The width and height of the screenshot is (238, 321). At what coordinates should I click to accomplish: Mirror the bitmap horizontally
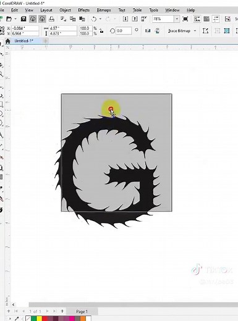148,31
